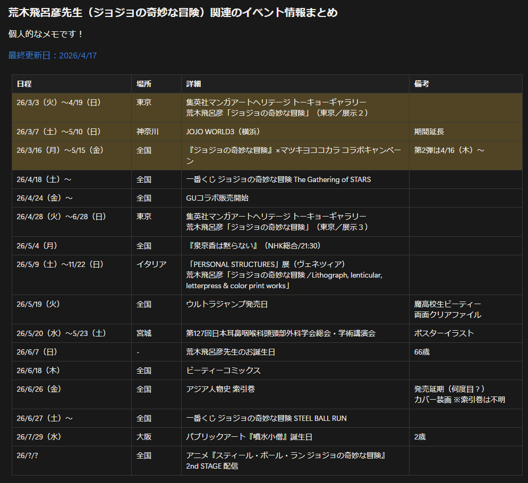The image size is (528, 483).
Task: Click 一番くじ STEEL BALL RUN cell
Action: coord(295,418)
